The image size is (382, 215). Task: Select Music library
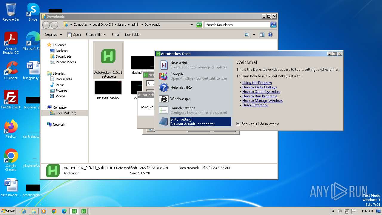pos(60,85)
